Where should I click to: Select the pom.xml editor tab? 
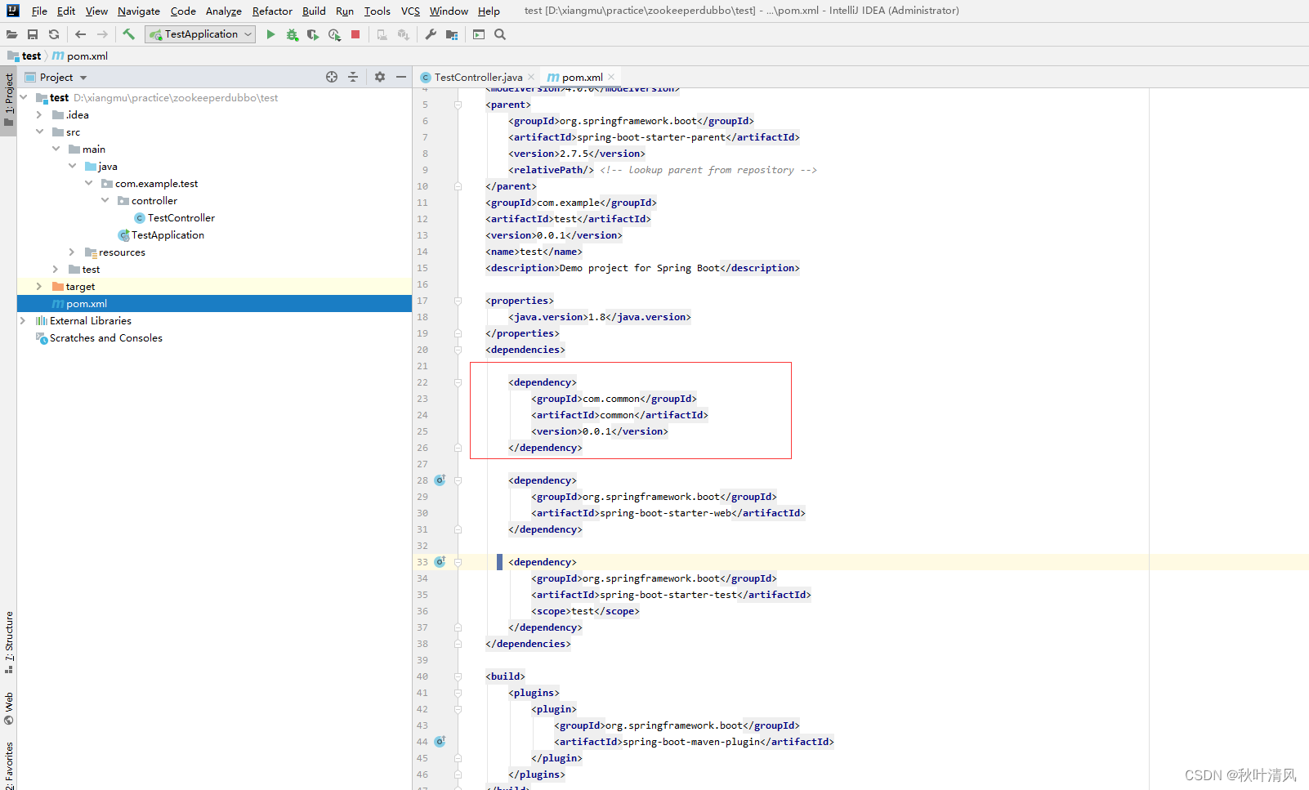pyautogui.click(x=582, y=77)
